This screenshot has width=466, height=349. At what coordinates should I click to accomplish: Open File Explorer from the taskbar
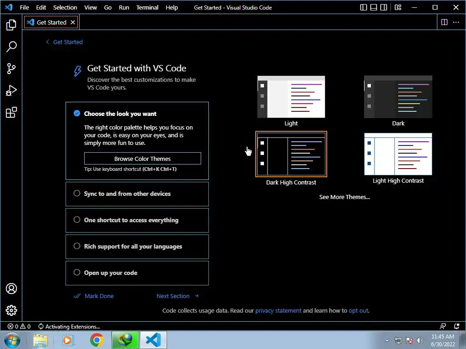[41, 340]
